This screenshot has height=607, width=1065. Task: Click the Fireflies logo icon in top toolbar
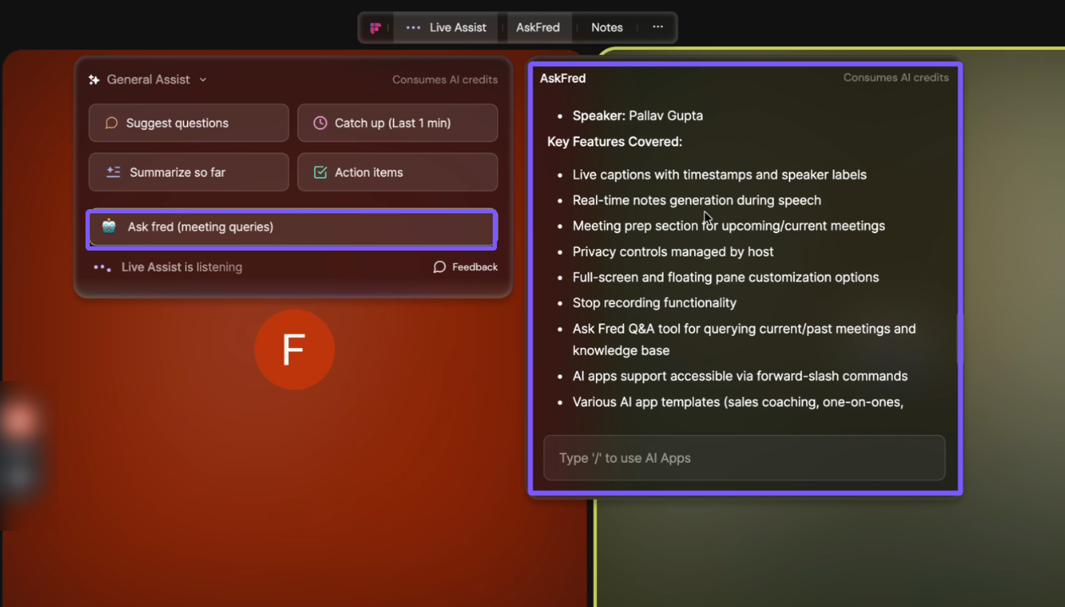pyautogui.click(x=376, y=28)
